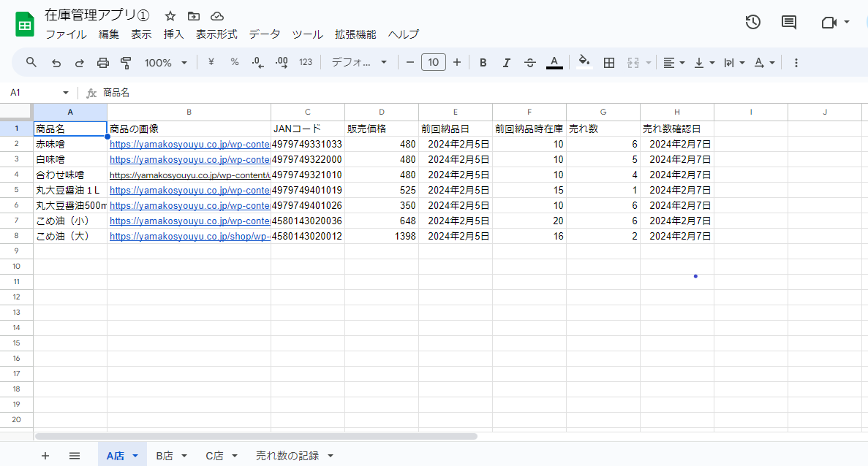Open the データ menu
The width and height of the screenshot is (868, 466).
[265, 34]
